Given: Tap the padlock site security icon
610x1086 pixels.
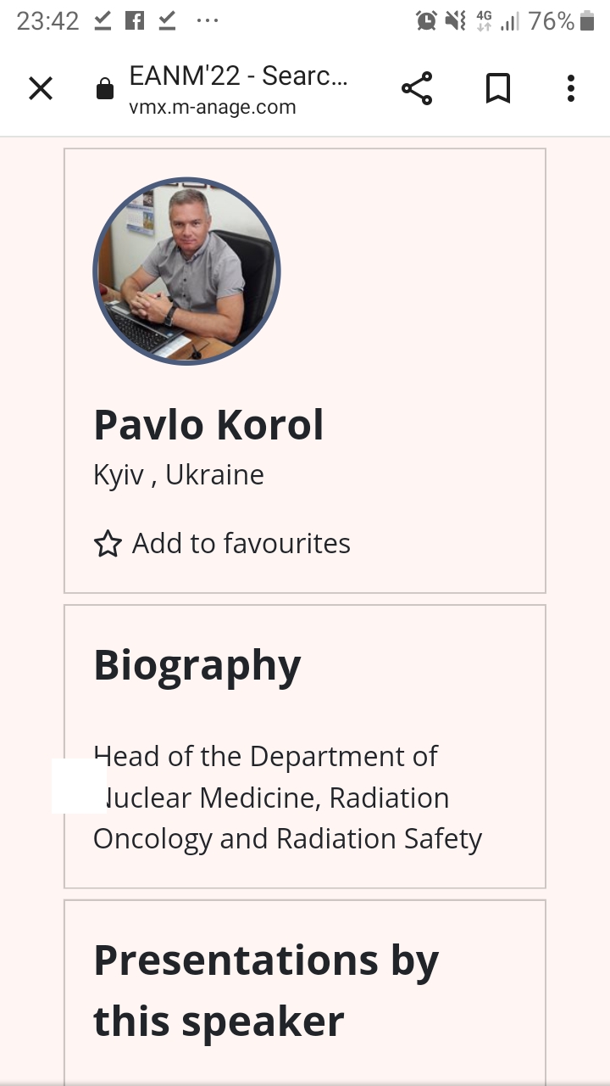Looking at the screenshot, I should [105, 88].
